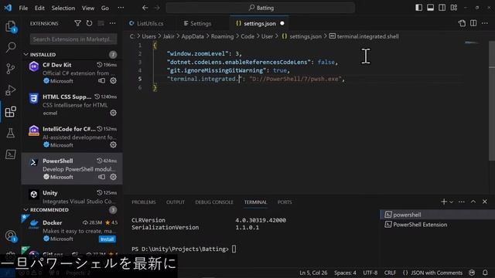
Task: Toggle the bottom panel visibility
Action: click(x=430, y=8)
